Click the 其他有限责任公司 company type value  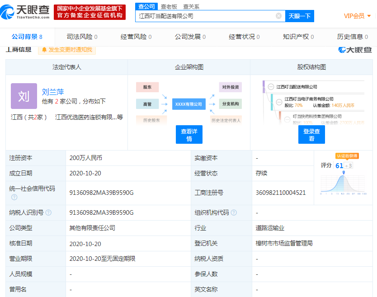[x=92, y=228]
